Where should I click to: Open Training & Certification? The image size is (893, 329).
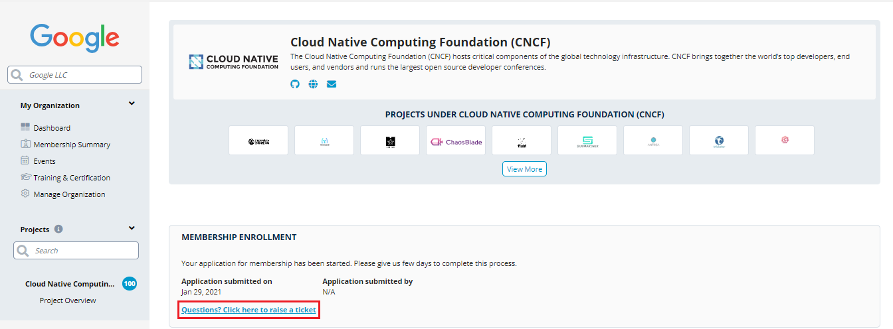pos(72,178)
